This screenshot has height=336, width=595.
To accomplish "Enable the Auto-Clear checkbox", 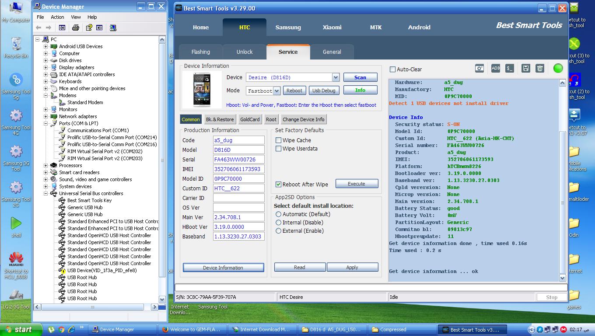I will 392,69.
